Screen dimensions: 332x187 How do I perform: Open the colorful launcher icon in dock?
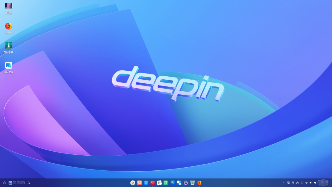click(x=133, y=183)
